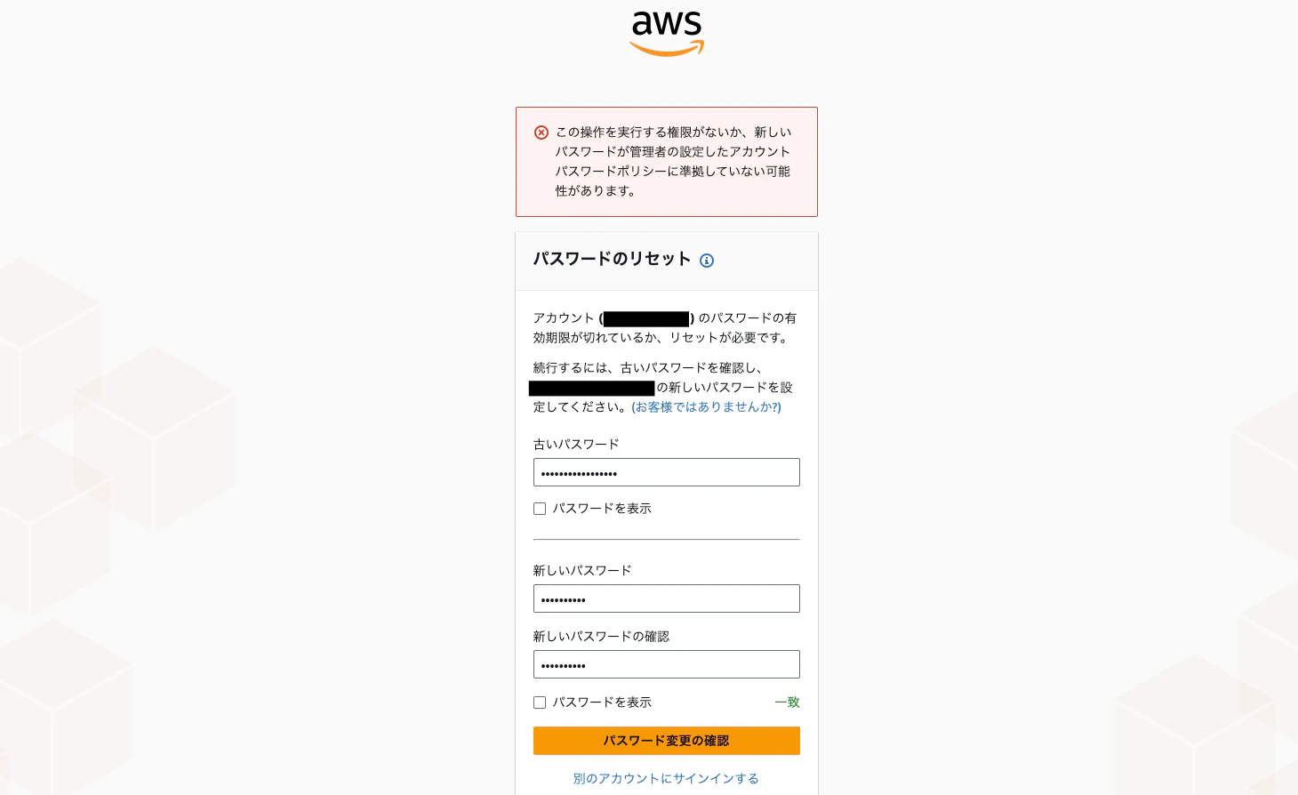Click the 新しいパスワードの確認 field label
Image resolution: width=1298 pixels, height=795 pixels.
coord(601,637)
